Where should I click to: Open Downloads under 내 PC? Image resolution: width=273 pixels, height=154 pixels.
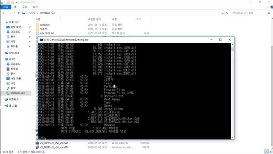tap(13, 64)
